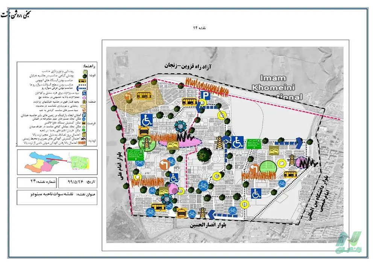The image size is (376, 266).
Task: Click the wheelchair sign in the map's southeast blocks
Action: tap(256, 193)
